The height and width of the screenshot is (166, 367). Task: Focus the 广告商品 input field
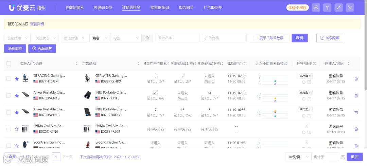pos(224,38)
